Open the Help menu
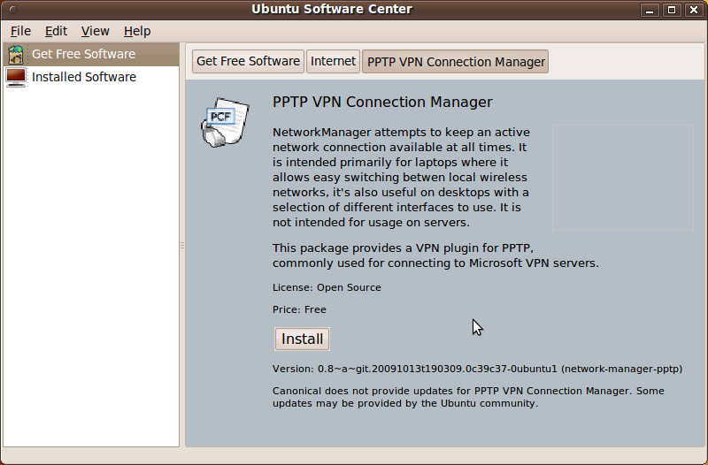The height and width of the screenshot is (465, 708). pyautogui.click(x=137, y=31)
